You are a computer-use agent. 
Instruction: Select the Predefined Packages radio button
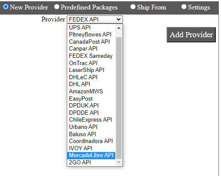[x=57, y=7]
